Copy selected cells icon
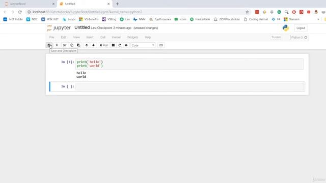The image size is (326, 183). click(x=71, y=45)
